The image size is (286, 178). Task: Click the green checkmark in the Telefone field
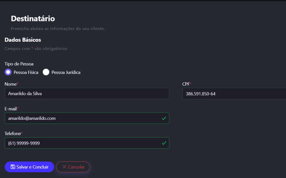pos(164,143)
